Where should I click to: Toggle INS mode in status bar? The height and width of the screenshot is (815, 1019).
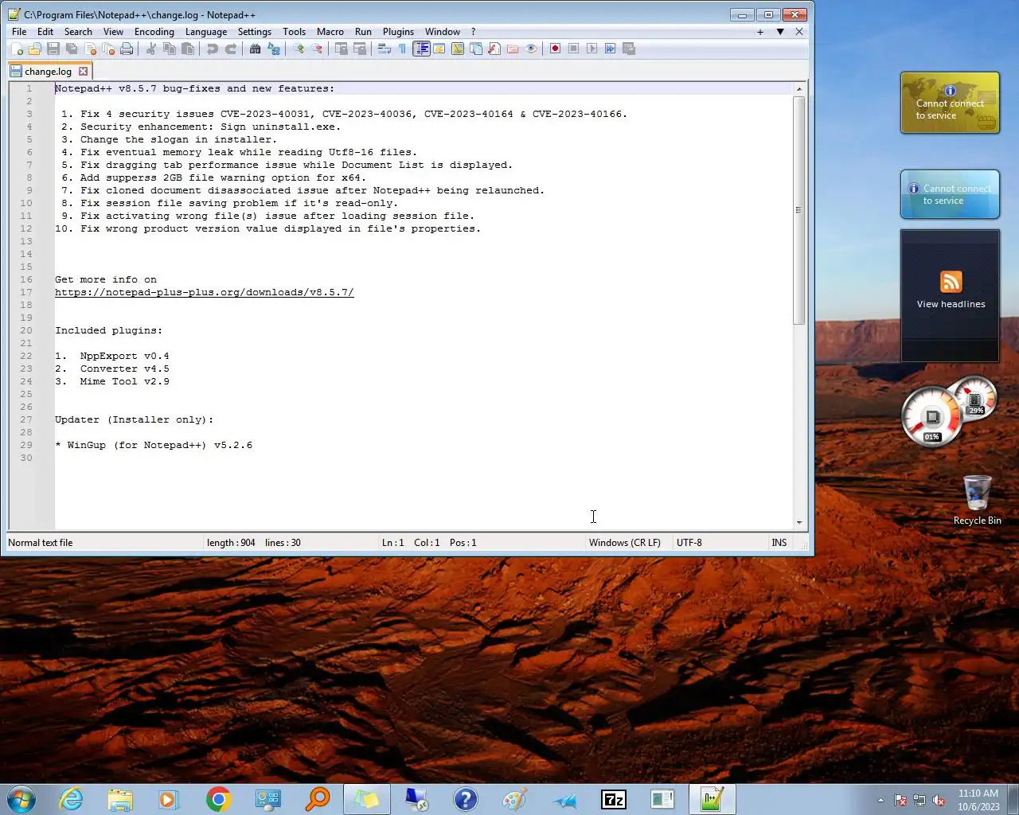(x=779, y=543)
